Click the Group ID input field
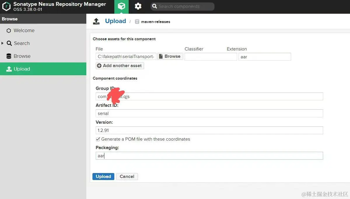This screenshot has width=350, height=199. click(209, 96)
